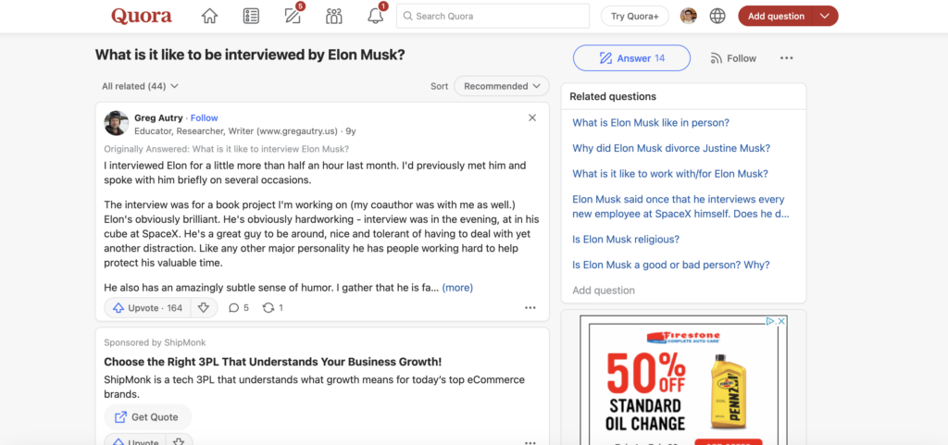Expand the arrow next to Add question

825,17
